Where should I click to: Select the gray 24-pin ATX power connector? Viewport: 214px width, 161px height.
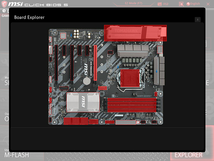click(126, 122)
